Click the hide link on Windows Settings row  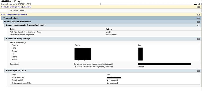point(198,18)
